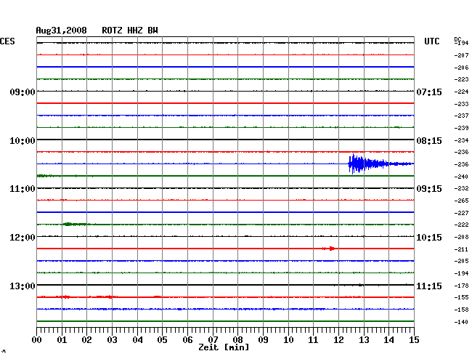The width and height of the screenshot is (472, 359).
Task: Click the 10:15 UTC time label
Action: pos(429,238)
